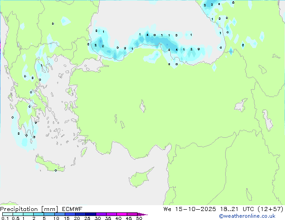Click the '30' legend scale label

98,218
